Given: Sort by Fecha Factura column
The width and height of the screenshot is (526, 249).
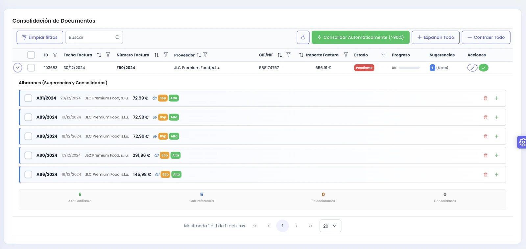Looking at the screenshot, I should 99,55.
